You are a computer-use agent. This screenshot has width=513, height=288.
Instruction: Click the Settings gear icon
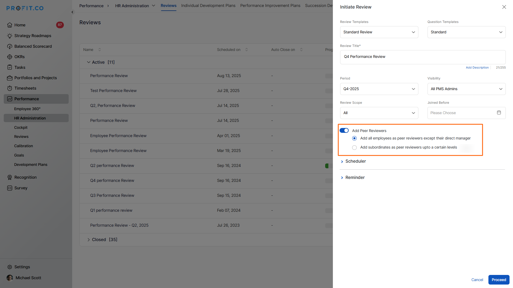10,267
